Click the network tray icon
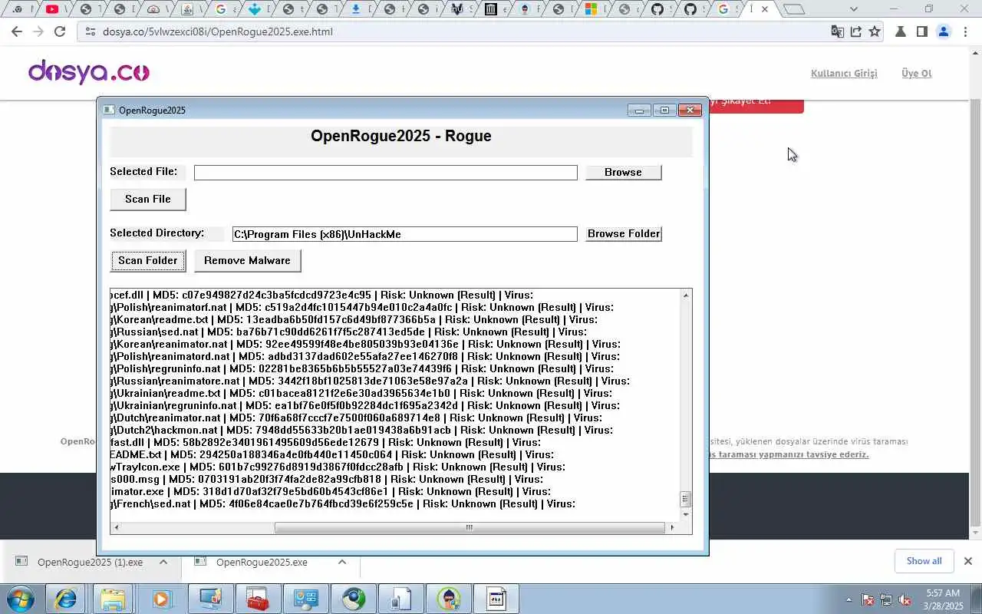This screenshot has width=982, height=614. pos(886,599)
